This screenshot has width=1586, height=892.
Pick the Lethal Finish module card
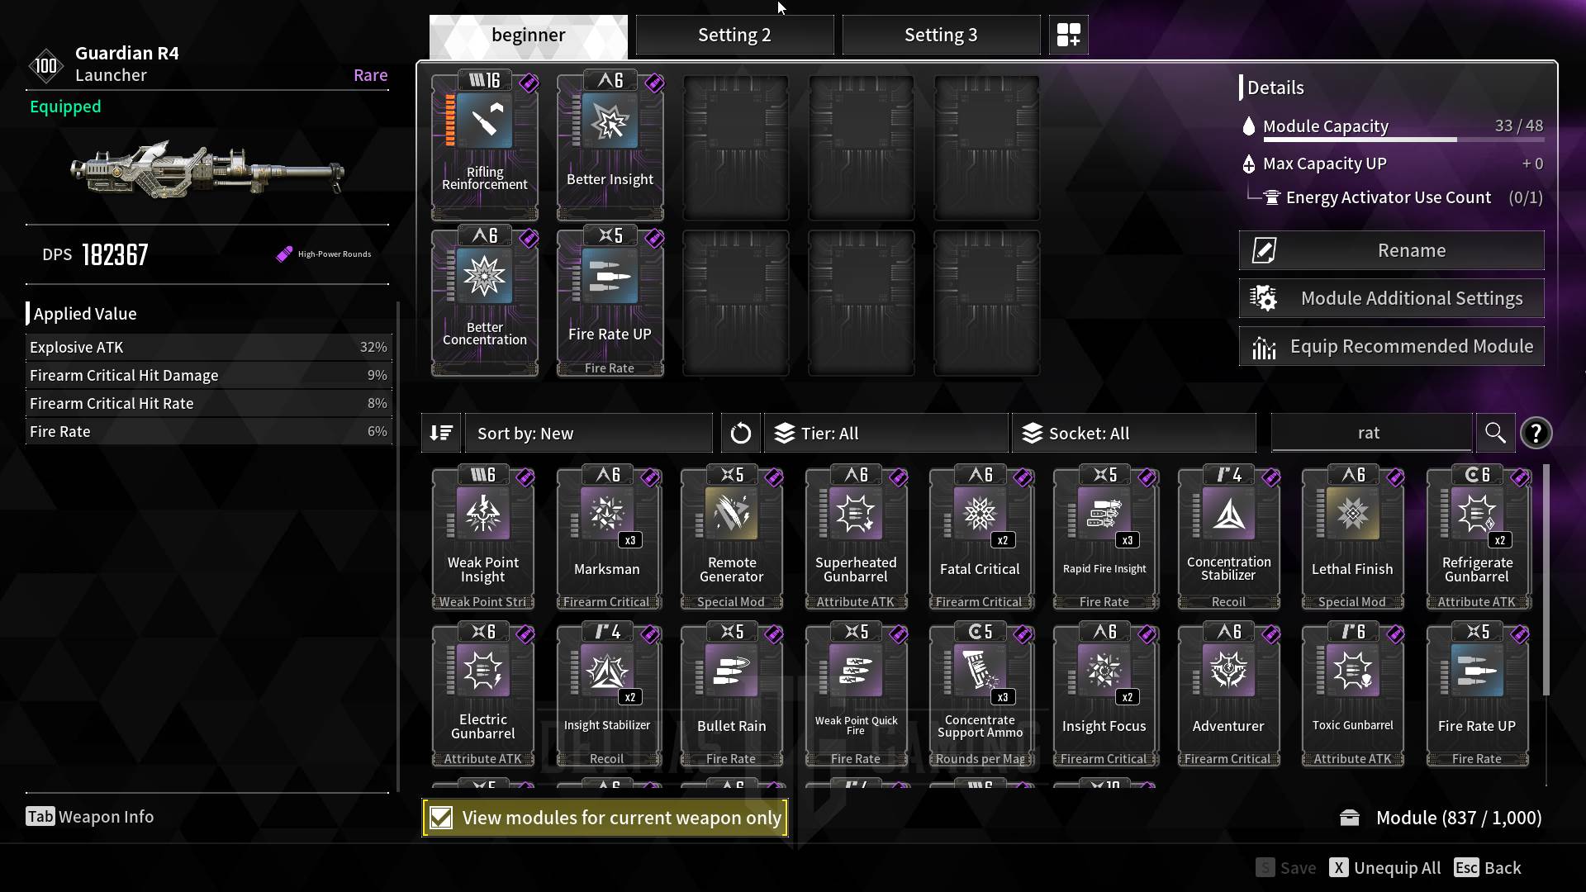pos(1352,538)
